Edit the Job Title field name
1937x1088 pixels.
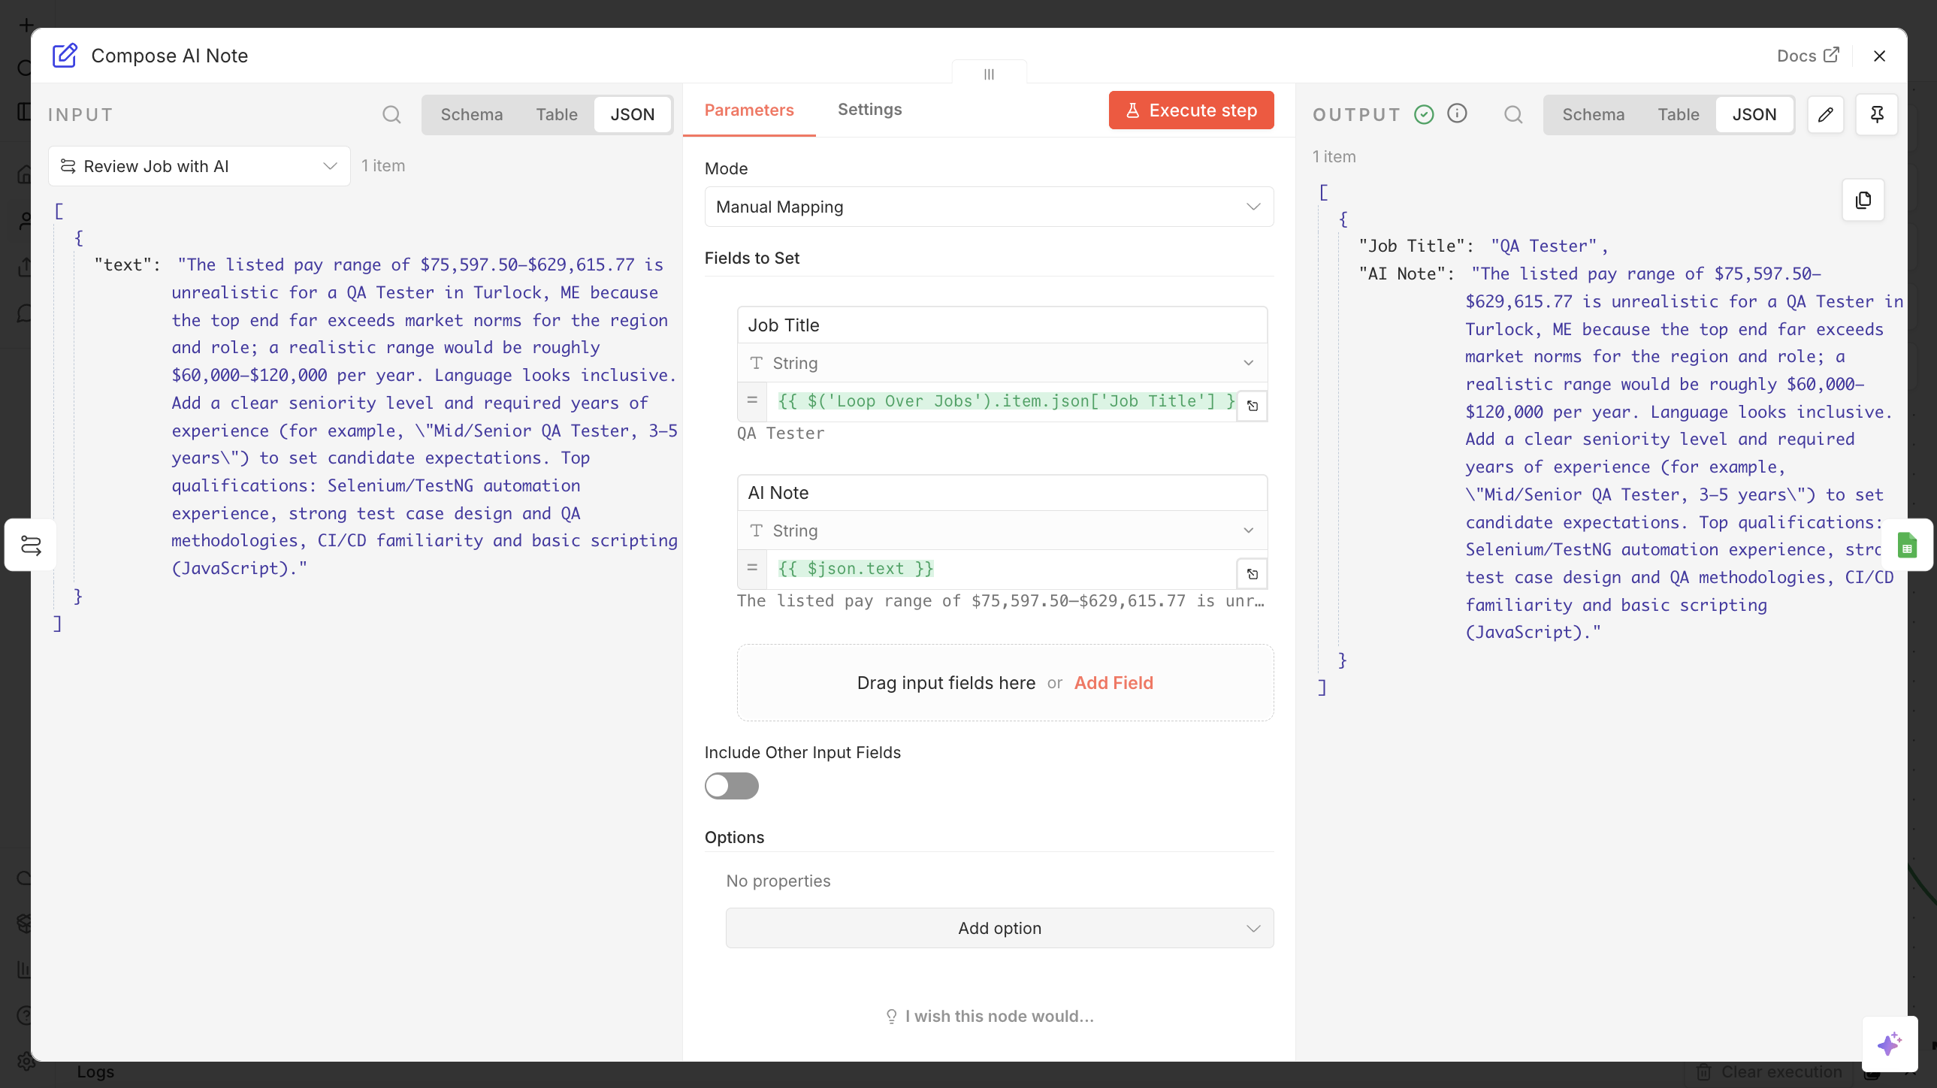(1002, 325)
